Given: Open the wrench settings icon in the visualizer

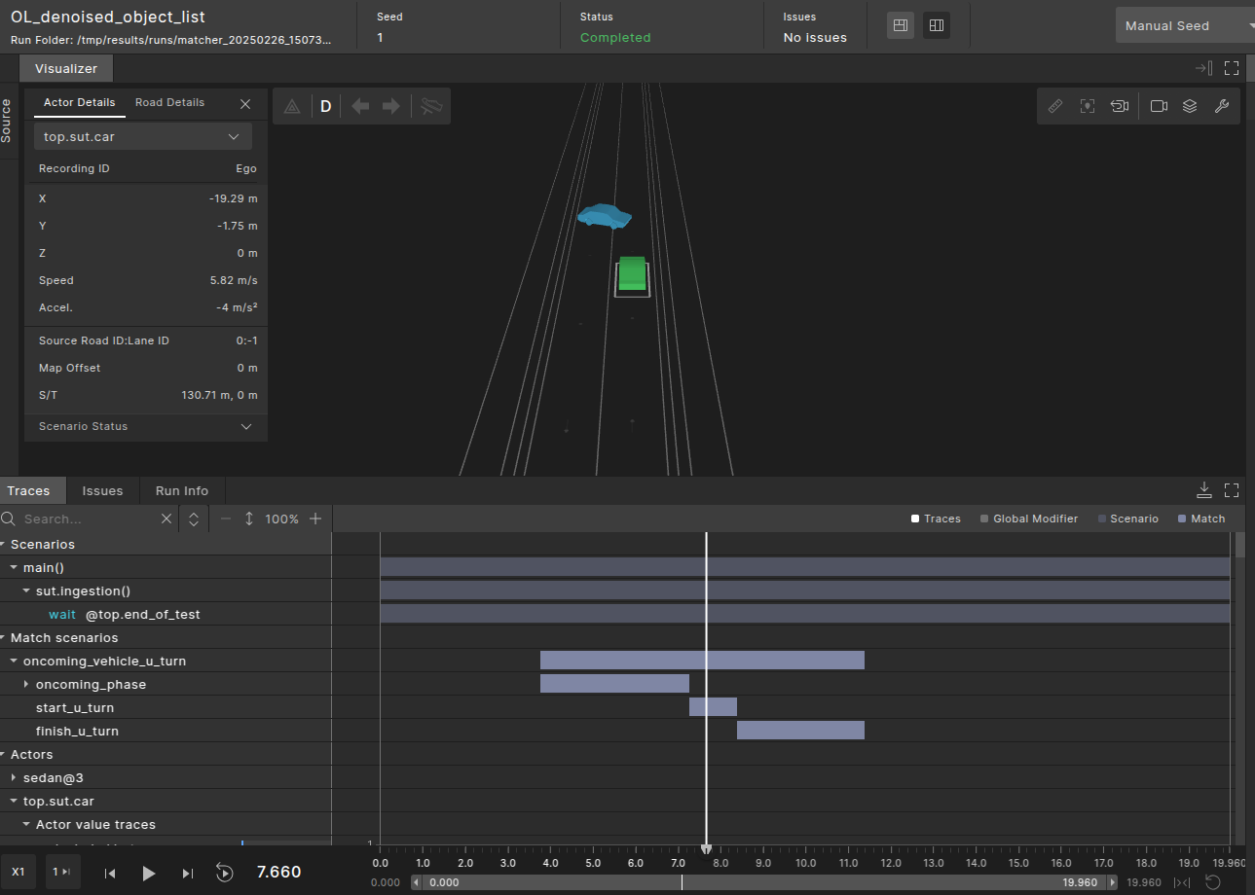Looking at the screenshot, I should pyautogui.click(x=1222, y=106).
